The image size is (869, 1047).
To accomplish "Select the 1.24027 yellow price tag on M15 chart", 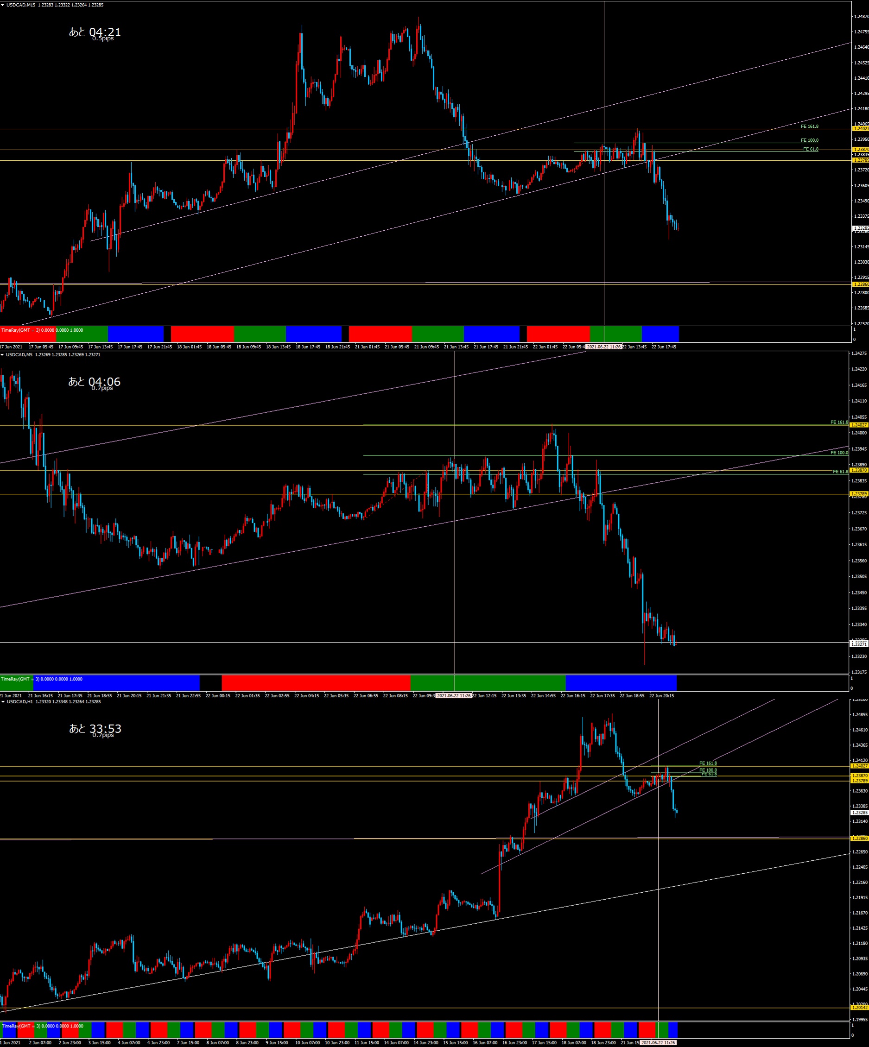I will coord(861,129).
